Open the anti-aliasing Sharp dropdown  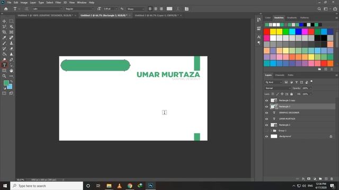pyautogui.click(x=136, y=9)
